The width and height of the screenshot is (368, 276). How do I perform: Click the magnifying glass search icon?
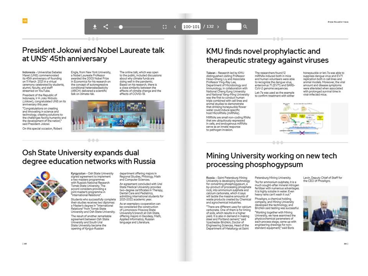tap(245, 27)
